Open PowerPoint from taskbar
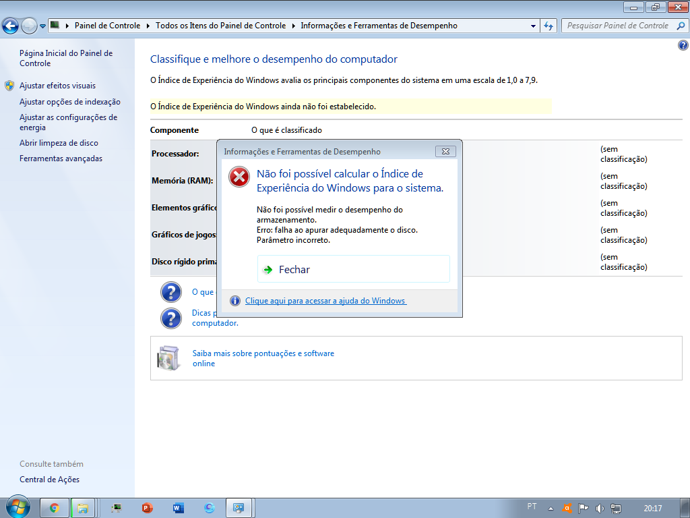Image resolution: width=690 pixels, height=518 pixels. coord(148,508)
